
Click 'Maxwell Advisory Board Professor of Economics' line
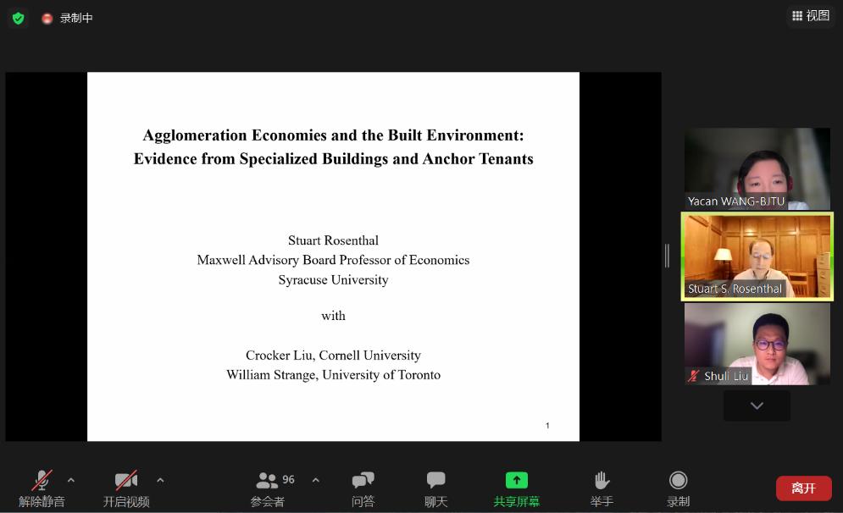coord(333,260)
